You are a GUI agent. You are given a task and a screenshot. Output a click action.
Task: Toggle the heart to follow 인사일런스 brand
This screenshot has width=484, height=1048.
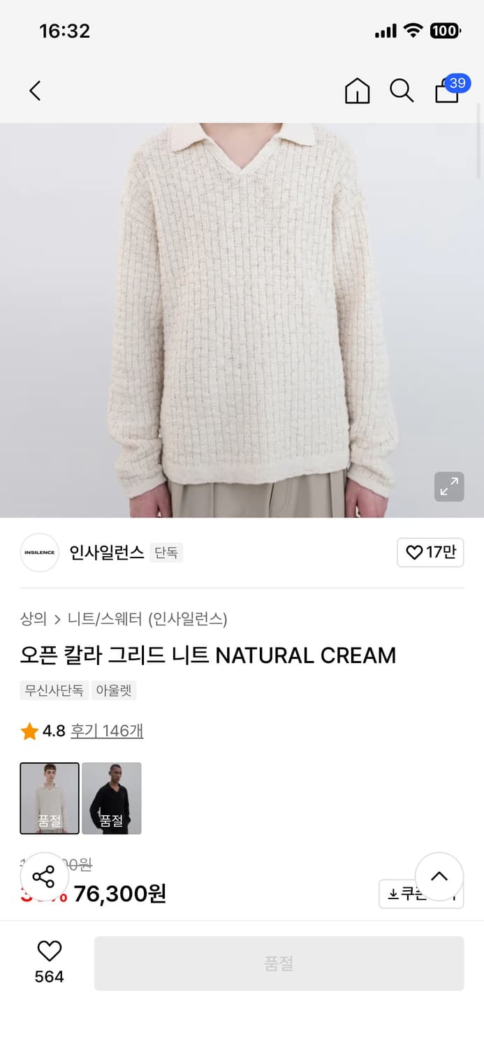click(x=430, y=552)
